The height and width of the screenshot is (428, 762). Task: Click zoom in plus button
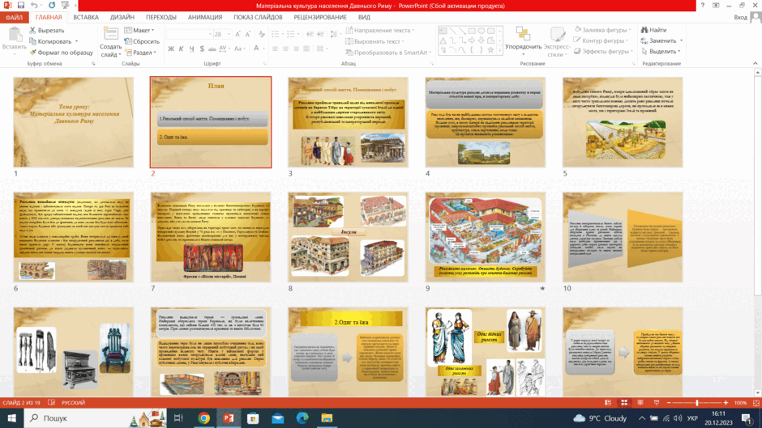coord(726,403)
